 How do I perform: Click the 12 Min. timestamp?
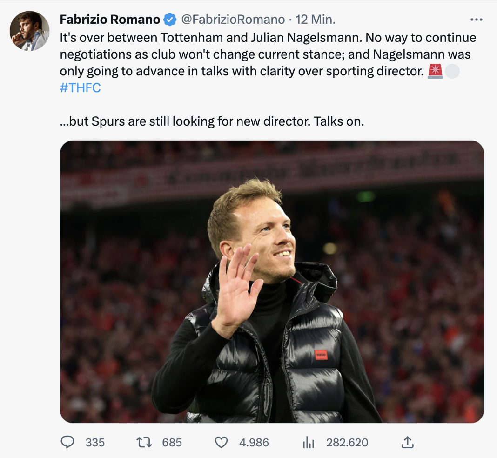pos(315,20)
